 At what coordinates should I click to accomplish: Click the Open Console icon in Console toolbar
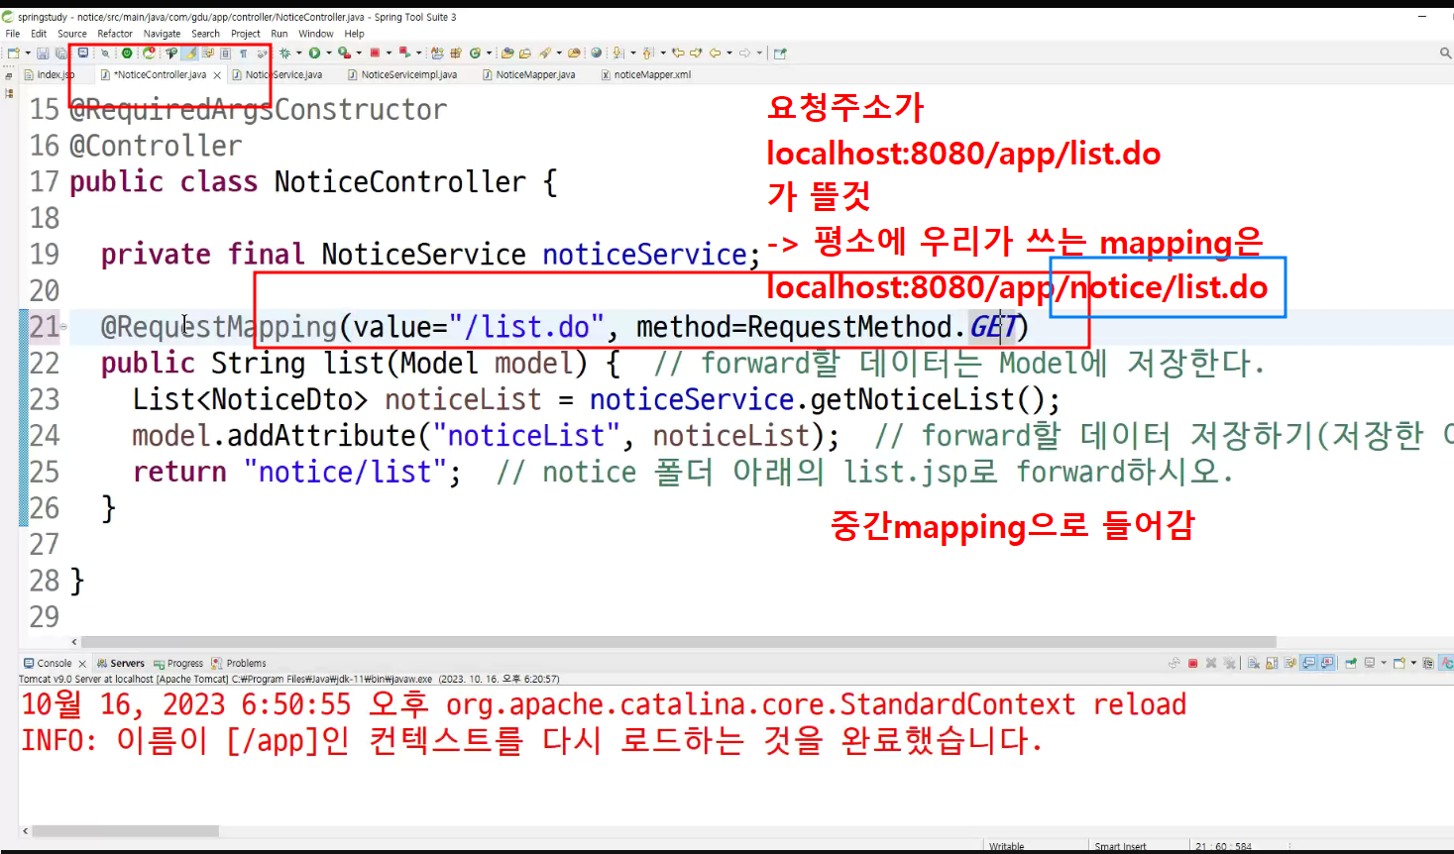1399,664
